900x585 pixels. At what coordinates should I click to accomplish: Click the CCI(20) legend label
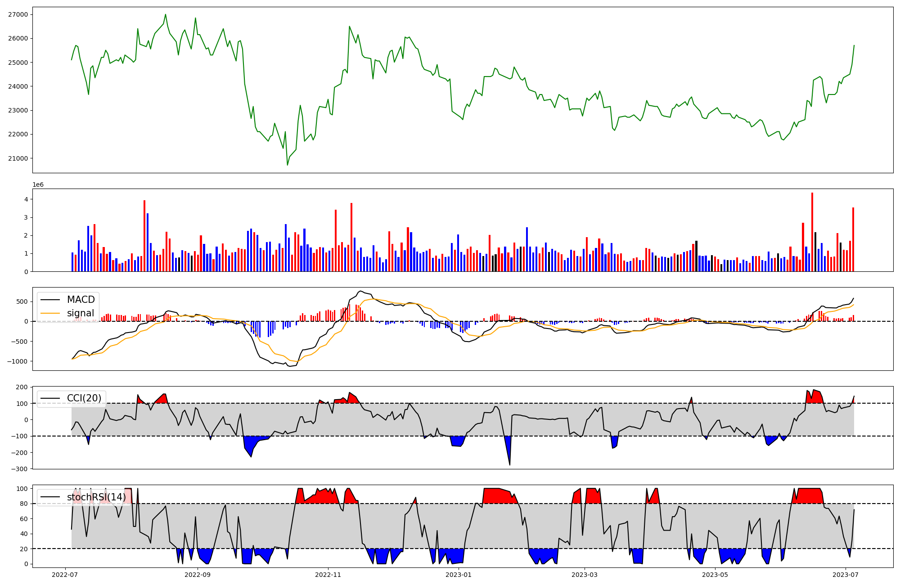pyautogui.click(x=84, y=398)
